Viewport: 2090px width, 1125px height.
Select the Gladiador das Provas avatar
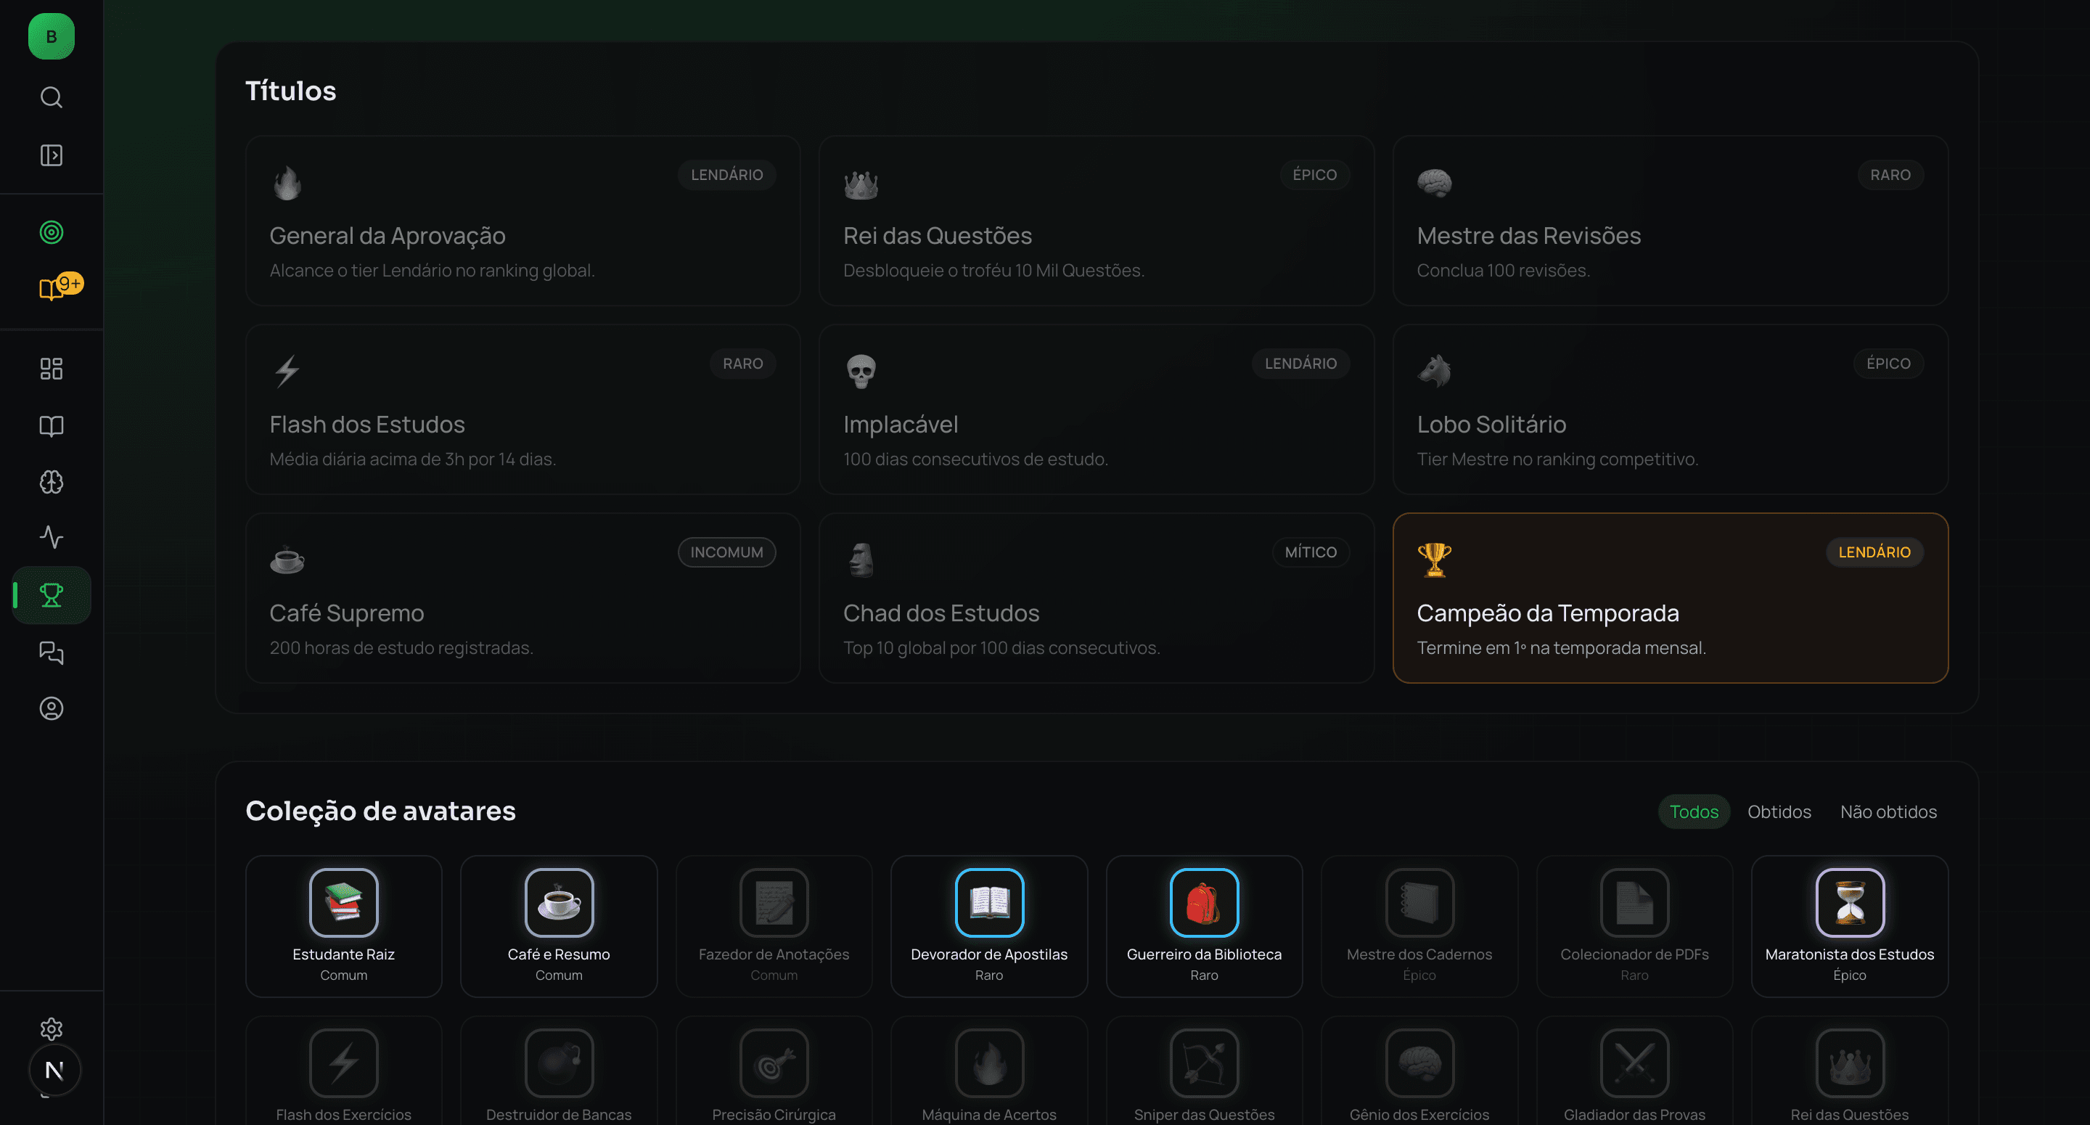coord(1635,1071)
